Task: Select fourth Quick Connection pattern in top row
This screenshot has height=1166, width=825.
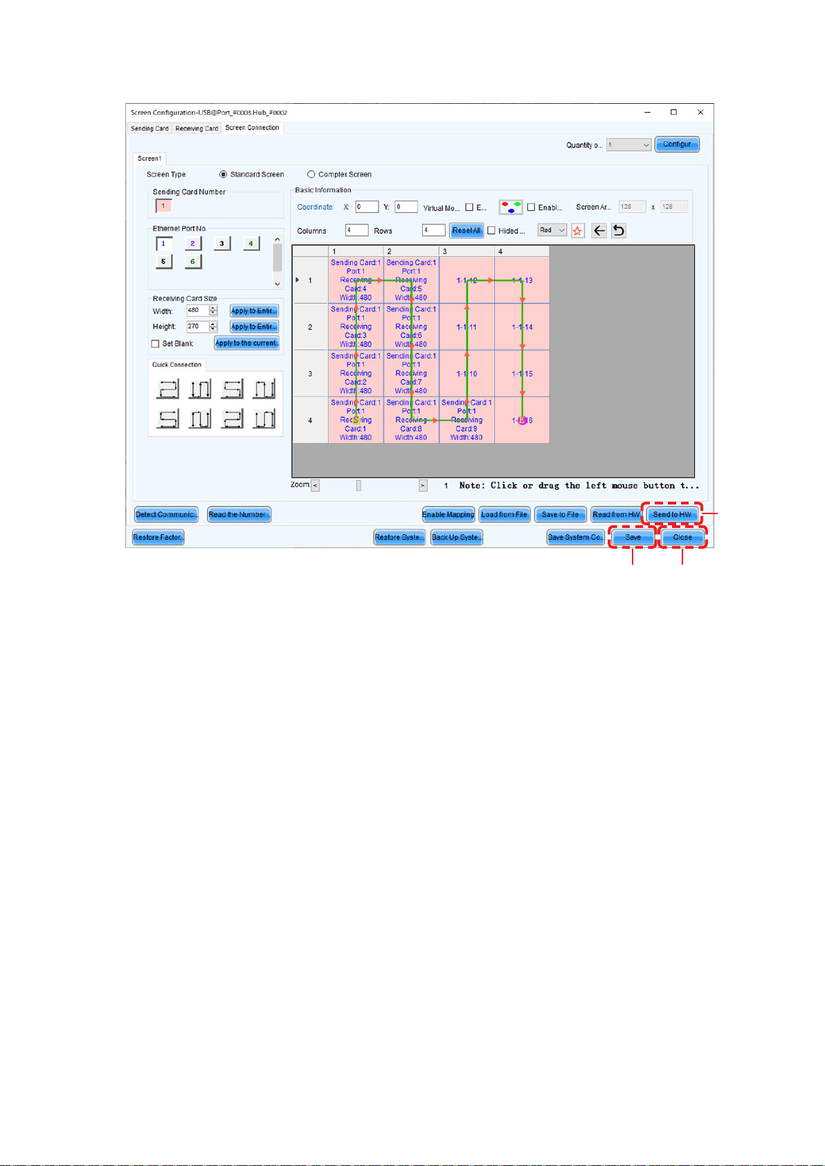Action: 264,389
